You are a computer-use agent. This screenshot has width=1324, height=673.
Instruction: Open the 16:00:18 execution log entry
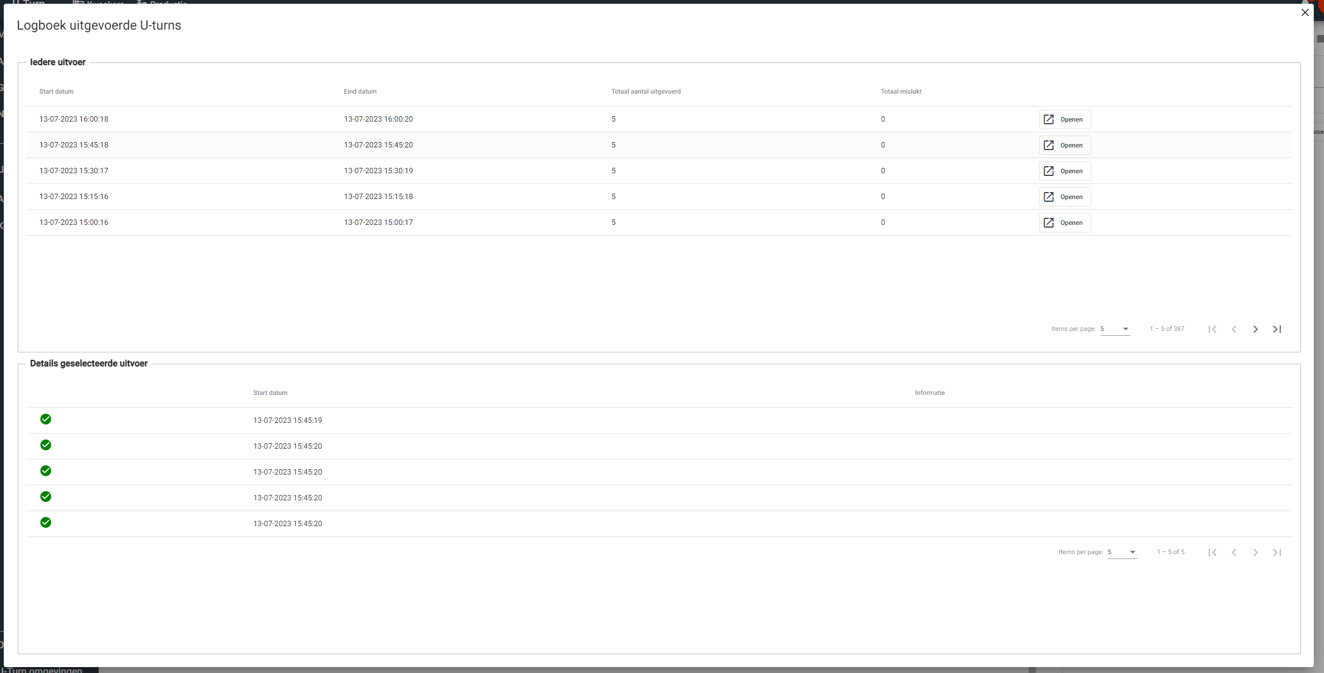[x=1064, y=119]
